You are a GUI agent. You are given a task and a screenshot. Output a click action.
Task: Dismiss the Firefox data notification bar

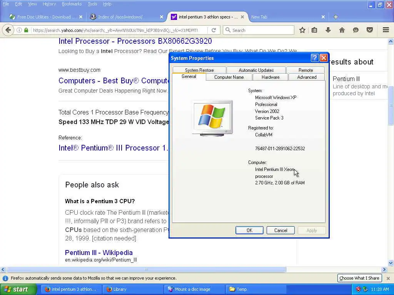tap(388, 278)
